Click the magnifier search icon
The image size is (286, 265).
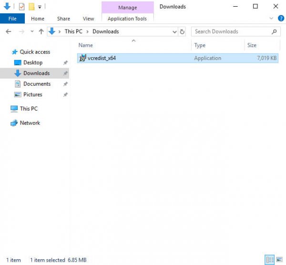pos(274,32)
